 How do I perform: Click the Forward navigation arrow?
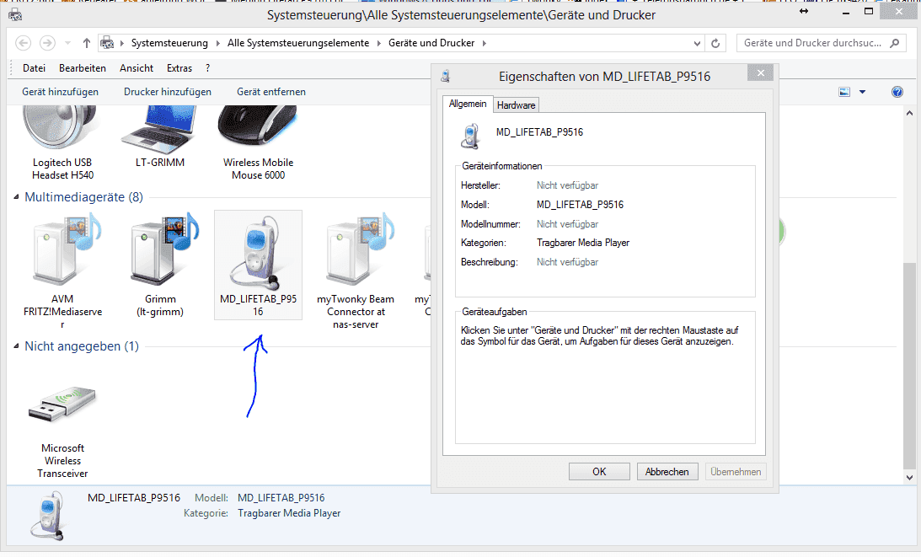coord(47,43)
